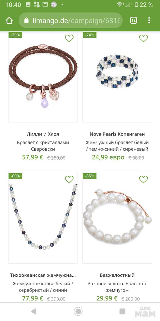Click the limango.de address bar

click(x=71, y=20)
